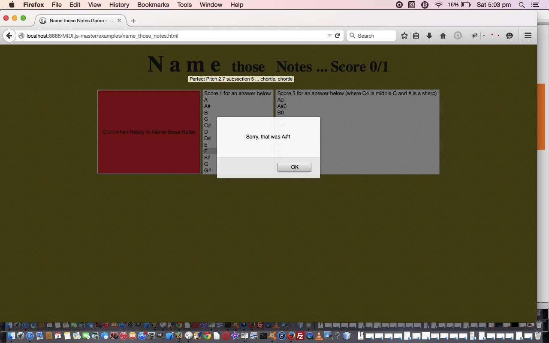Open Spotlight search in macOS menu bar

(x=522, y=5)
